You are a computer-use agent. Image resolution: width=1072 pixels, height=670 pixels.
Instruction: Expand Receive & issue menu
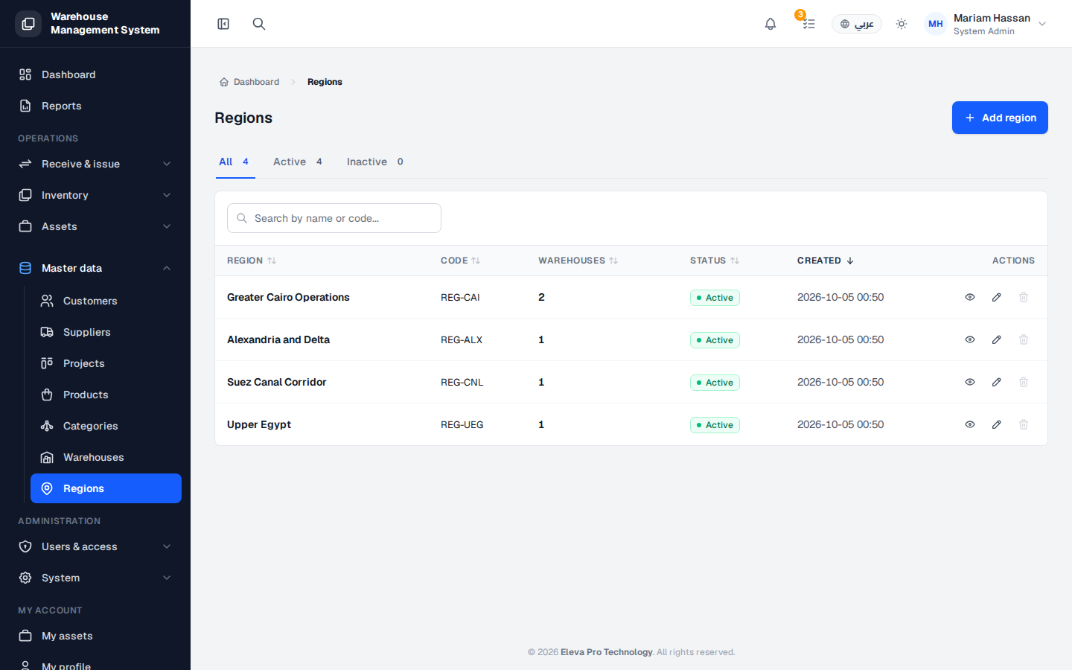click(x=95, y=164)
